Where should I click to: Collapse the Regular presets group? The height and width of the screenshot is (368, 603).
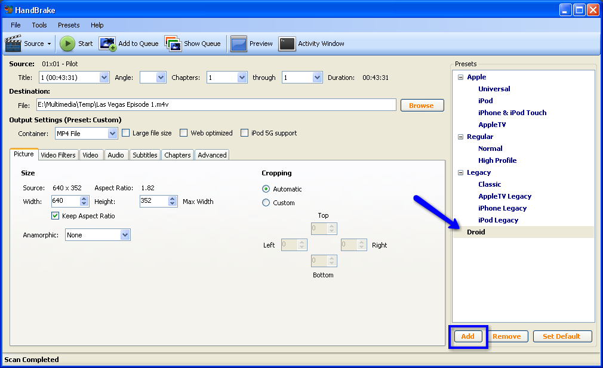(x=461, y=137)
